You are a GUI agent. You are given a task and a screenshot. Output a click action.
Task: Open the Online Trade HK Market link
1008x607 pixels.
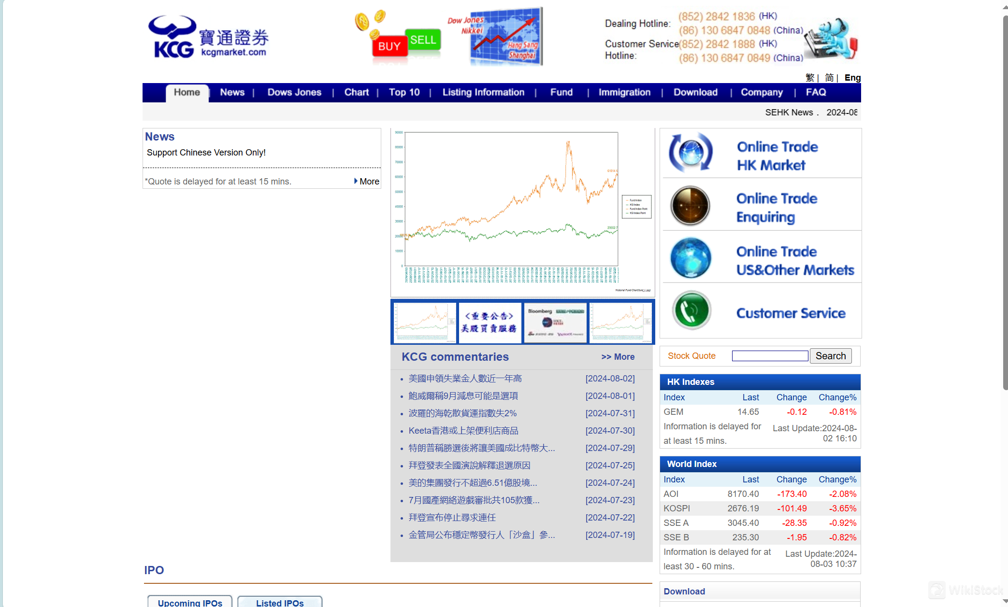pos(777,156)
